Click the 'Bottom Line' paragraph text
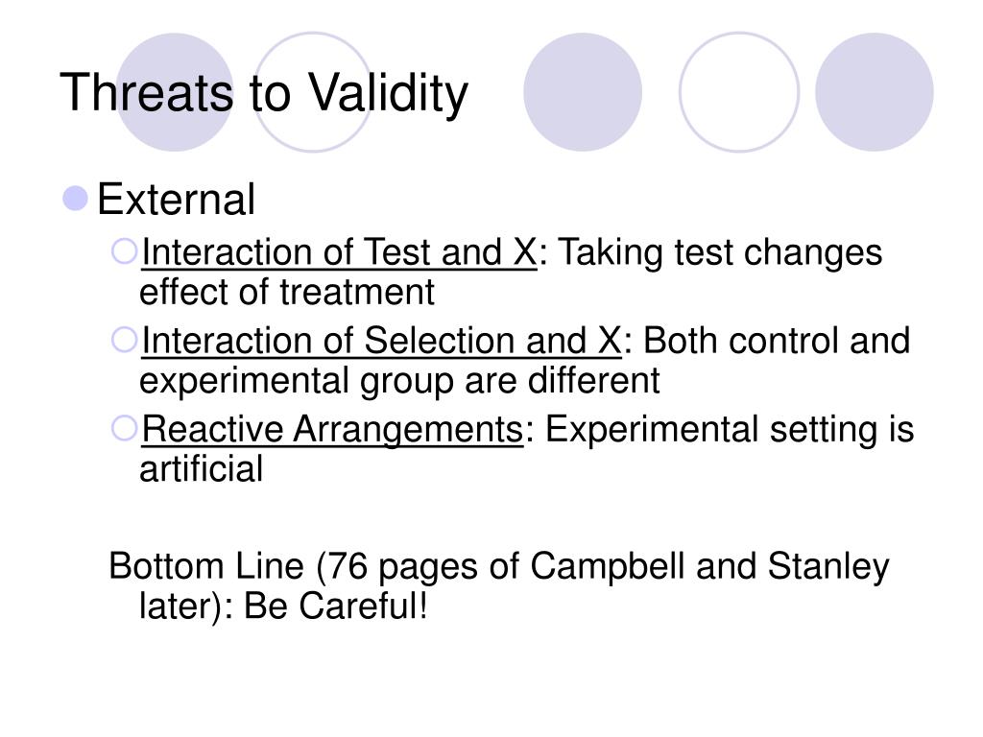983x737 pixels. 499,585
